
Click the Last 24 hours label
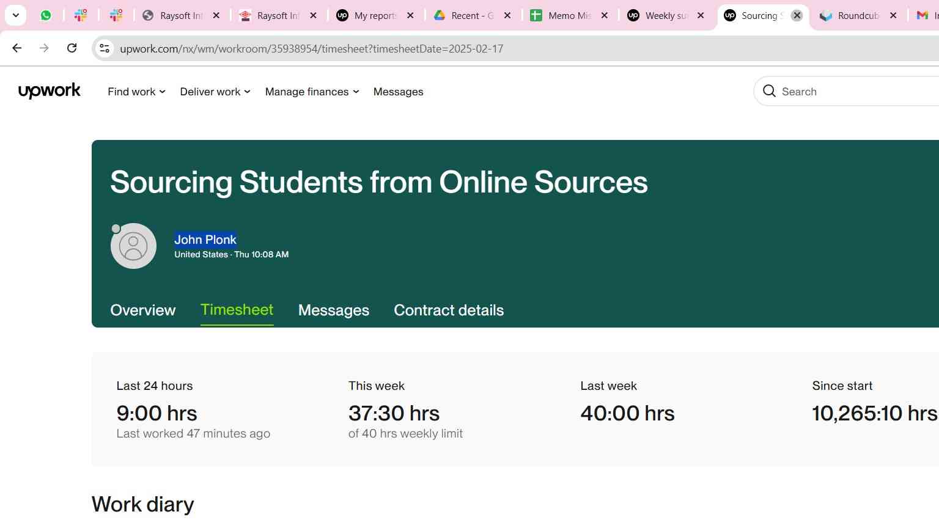coord(155,386)
